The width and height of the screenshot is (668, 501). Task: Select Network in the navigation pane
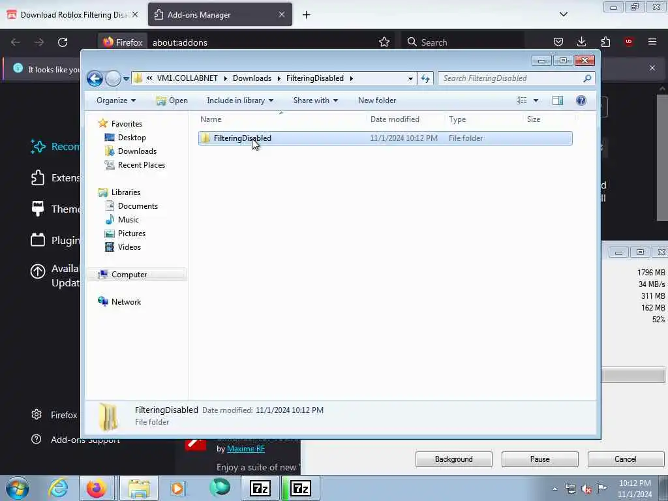pyautogui.click(x=126, y=301)
